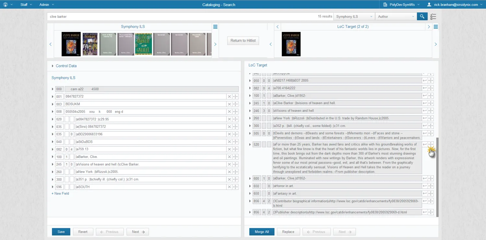Expand the LoC 520 summary field
The height and width of the screenshot is (240, 486).
250,144
